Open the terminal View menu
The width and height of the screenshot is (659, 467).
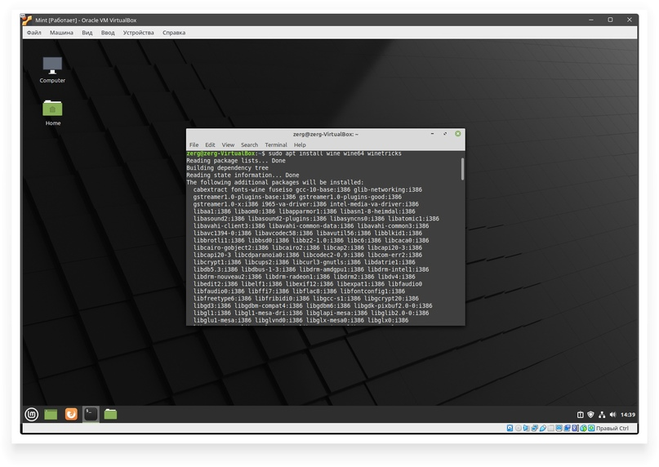pyautogui.click(x=228, y=145)
